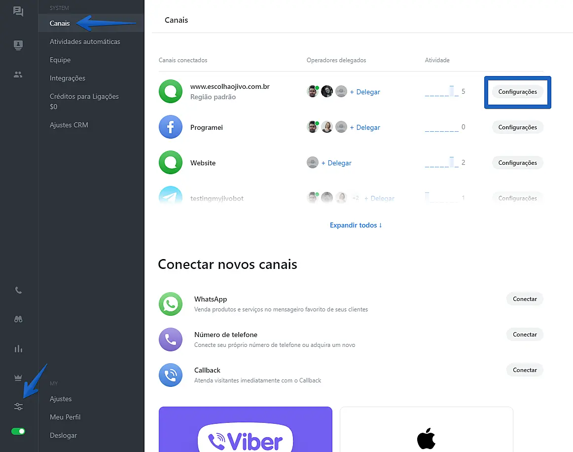Click the Callback channel title
Screen dimensions: 573x452
click(x=207, y=370)
